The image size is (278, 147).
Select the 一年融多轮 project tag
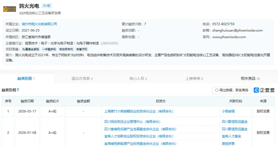(x=49, y=49)
